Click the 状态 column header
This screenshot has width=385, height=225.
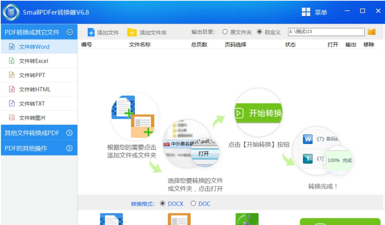tap(290, 44)
